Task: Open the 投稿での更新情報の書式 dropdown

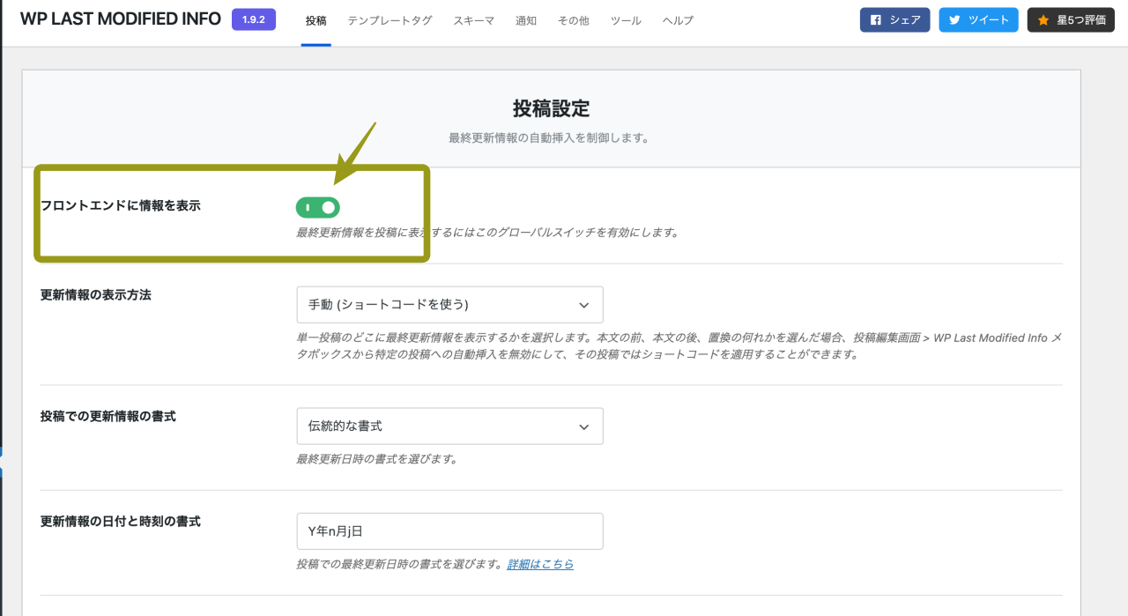Action: [449, 426]
